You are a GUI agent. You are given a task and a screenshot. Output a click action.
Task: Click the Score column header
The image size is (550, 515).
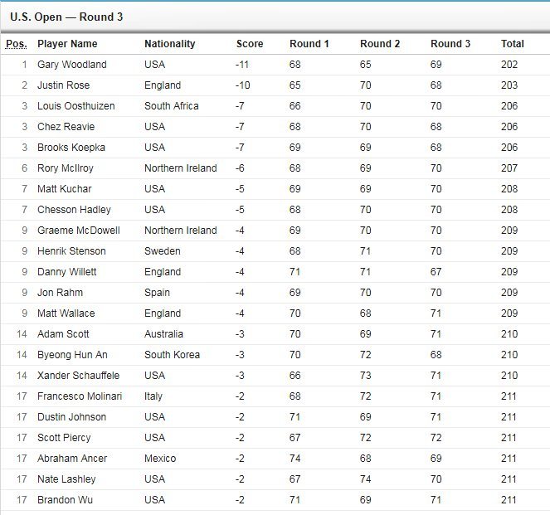pos(250,44)
